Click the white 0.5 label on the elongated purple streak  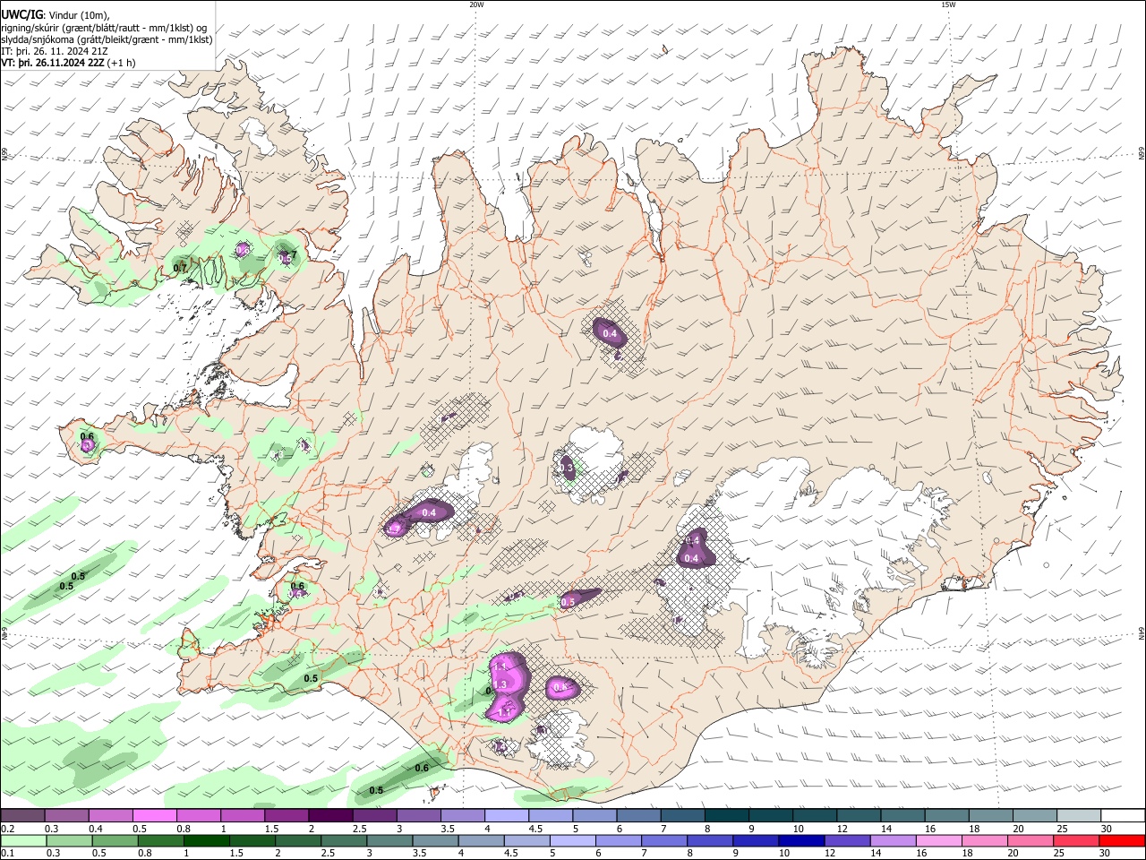[x=568, y=603]
